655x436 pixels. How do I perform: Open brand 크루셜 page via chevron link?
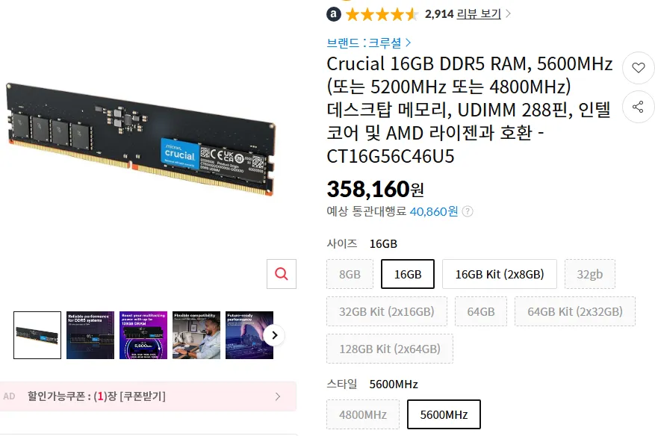click(408, 43)
